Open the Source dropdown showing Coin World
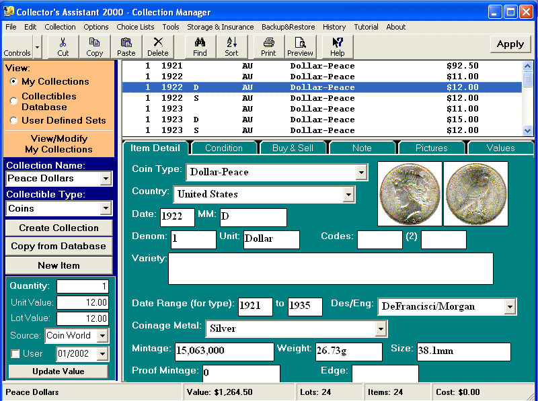The height and width of the screenshot is (401, 538). pyautogui.click(x=103, y=335)
